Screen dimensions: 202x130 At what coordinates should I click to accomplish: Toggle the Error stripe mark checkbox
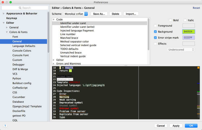[155, 38]
